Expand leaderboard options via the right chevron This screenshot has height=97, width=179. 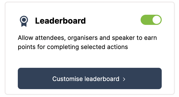[124, 79]
